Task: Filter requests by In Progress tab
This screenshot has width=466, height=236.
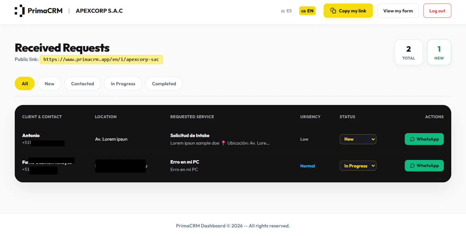Action: (x=123, y=84)
